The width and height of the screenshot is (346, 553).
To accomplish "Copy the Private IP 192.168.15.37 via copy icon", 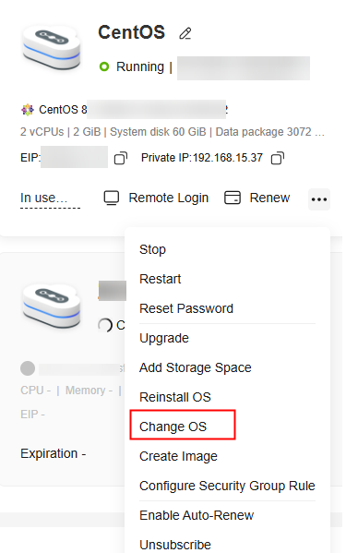I will [278, 158].
